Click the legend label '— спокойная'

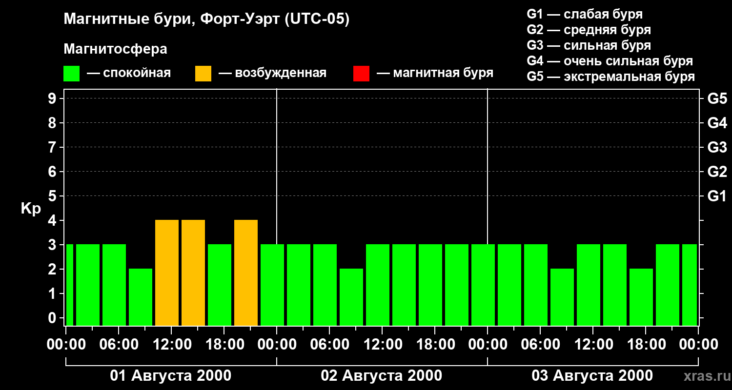click(129, 73)
